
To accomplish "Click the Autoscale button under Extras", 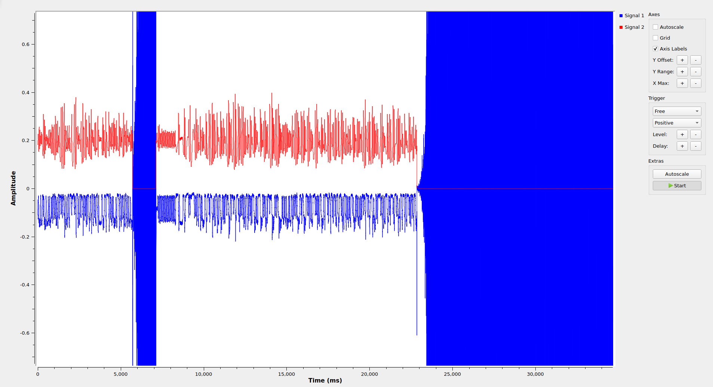I will click(x=677, y=174).
